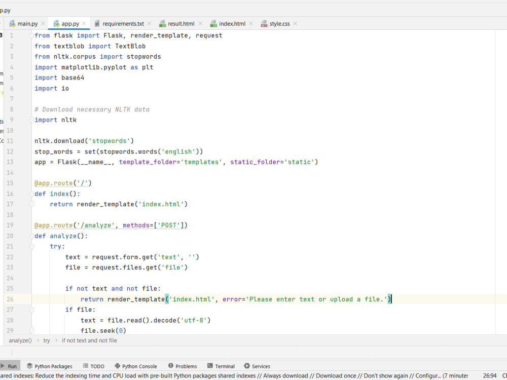The width and height of the screenshot is (507, 380).
Task: Open the TODO tool window
Action: 93,366
